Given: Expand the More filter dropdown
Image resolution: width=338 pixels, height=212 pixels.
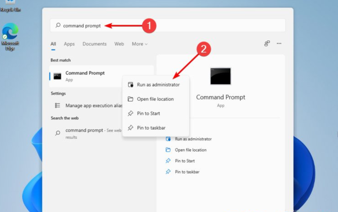Looking at the screenshot, I should point(139,44).
